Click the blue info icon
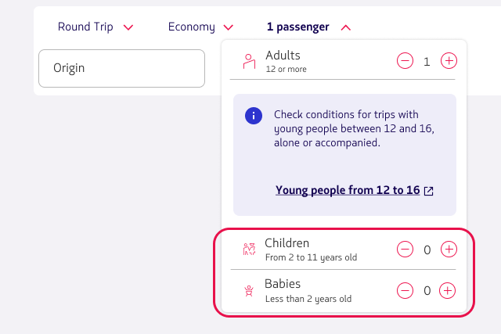 254,116
